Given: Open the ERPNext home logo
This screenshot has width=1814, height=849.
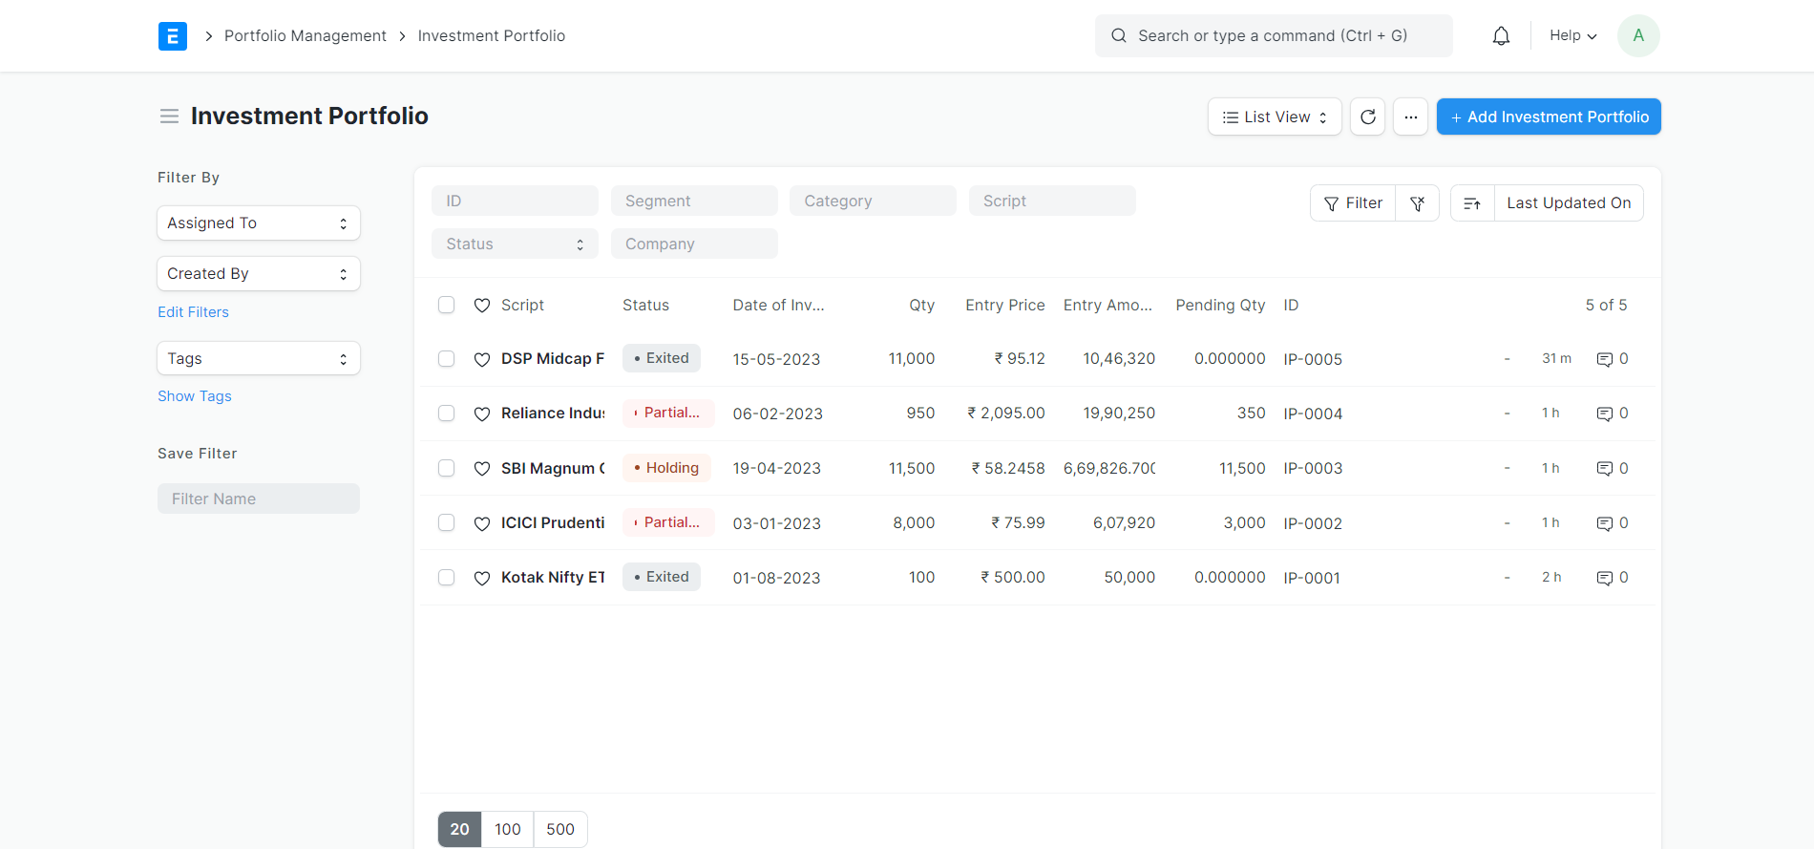Looking at the screenshot, I should click(173, 36).
